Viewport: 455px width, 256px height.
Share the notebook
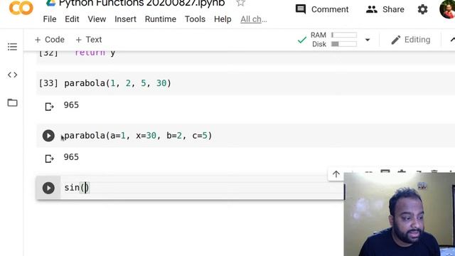385,9
